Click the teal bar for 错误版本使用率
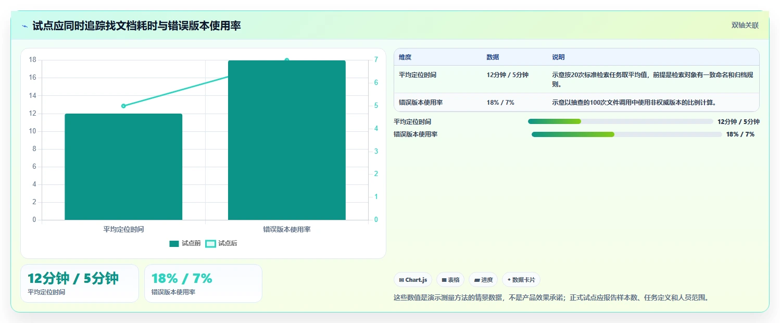 (x=287, y=140)
